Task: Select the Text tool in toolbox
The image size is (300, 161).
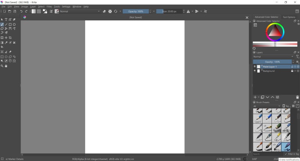Action: tap(6, 20)
